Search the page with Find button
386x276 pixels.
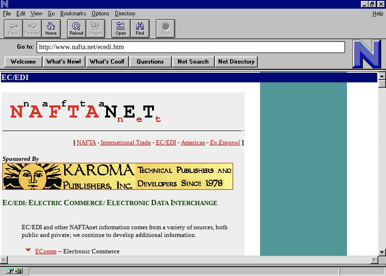(139, 28)
